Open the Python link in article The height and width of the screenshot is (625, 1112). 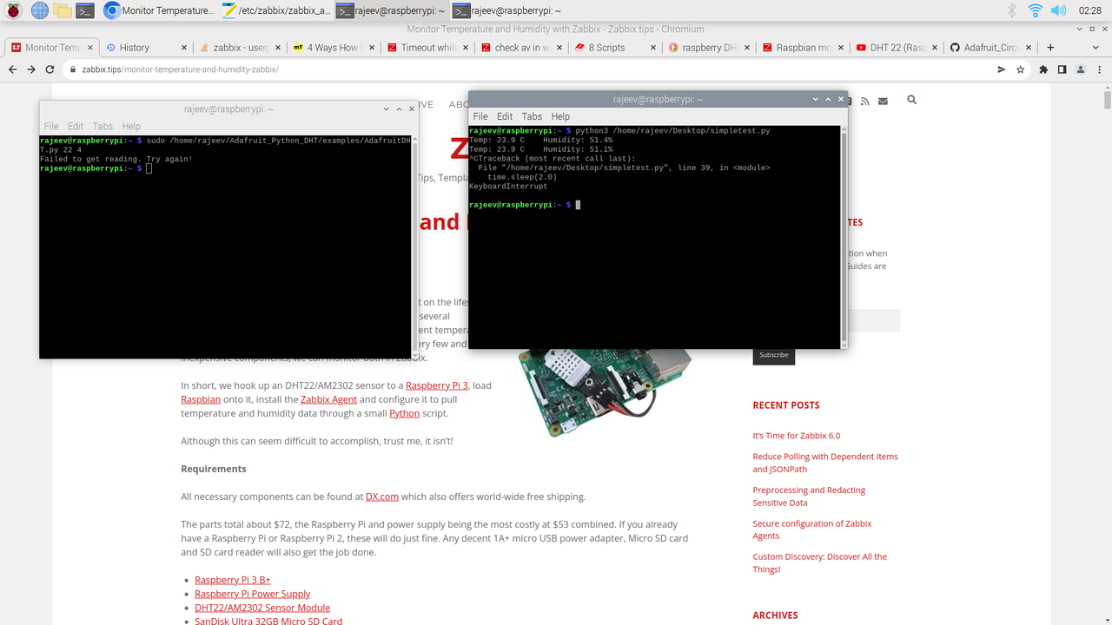tap(405, 413)
